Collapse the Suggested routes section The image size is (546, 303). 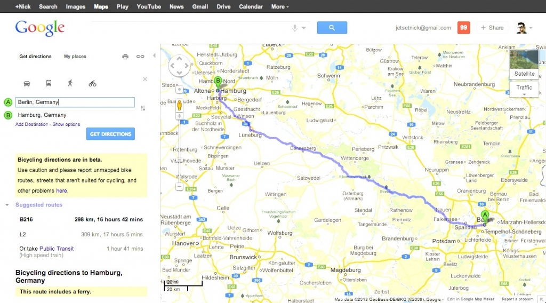pyautogui.click(x=7, y=205)
